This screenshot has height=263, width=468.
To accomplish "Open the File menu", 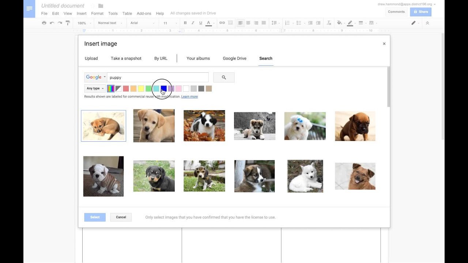I will (x=44, y=14).
